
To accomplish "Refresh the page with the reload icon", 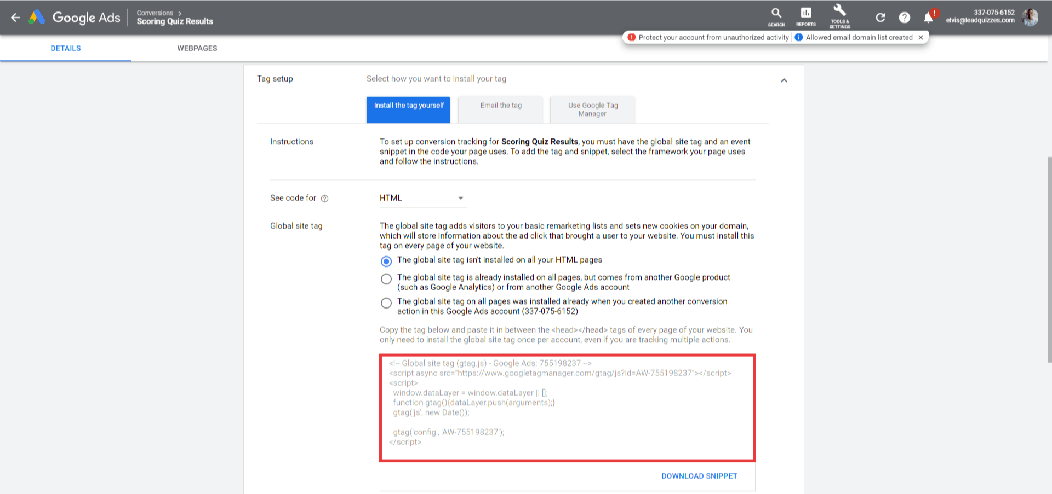I will [881, 18].
